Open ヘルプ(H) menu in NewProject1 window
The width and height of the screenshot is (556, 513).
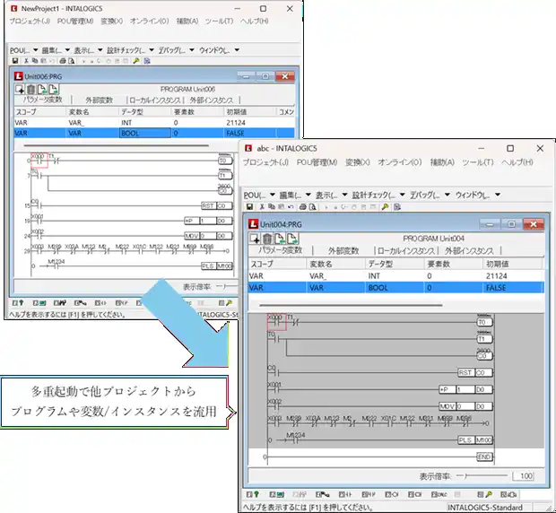255,22
